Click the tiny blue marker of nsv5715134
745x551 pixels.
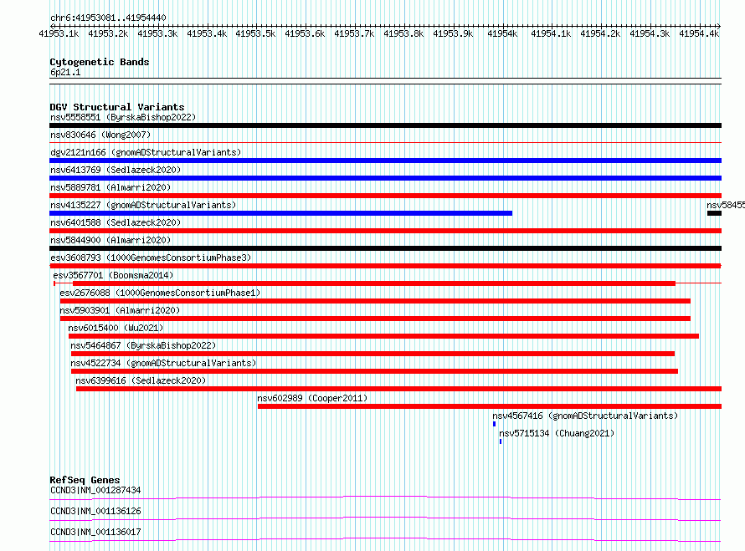coord(501,441)
